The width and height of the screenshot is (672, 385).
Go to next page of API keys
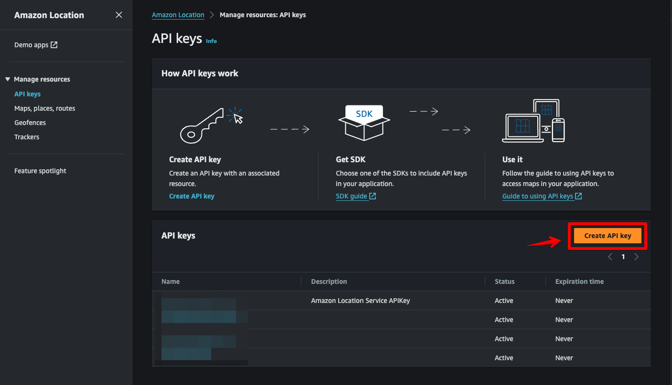point(636,257)
